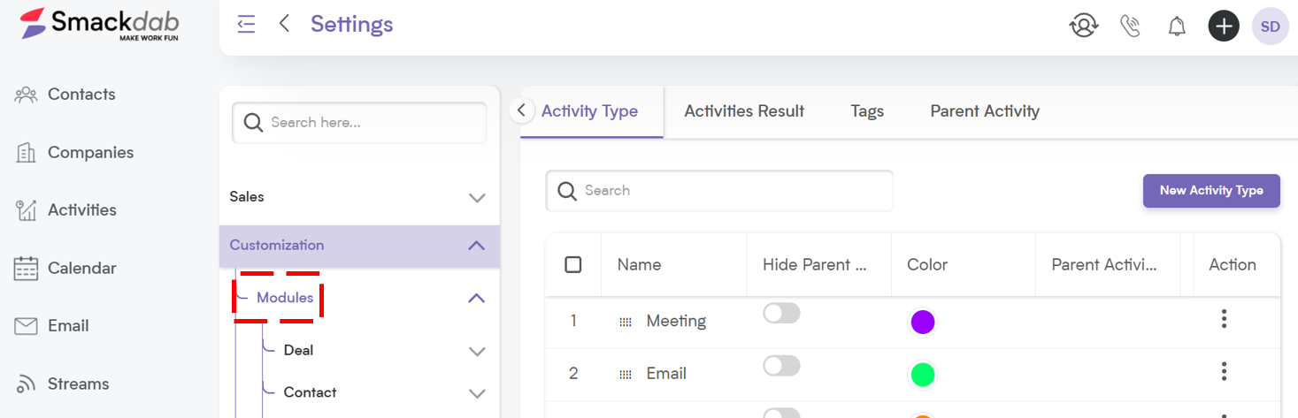Image resolution: width=1298 pixels, height=418 pixels.
Task: Click the phone call icon
Action: pos(1130,26)
